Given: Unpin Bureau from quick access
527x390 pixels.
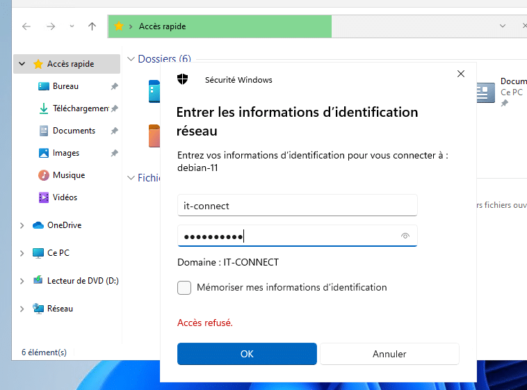Looking at the screenshot, I should pyautogui.click(x=114, y=86).
